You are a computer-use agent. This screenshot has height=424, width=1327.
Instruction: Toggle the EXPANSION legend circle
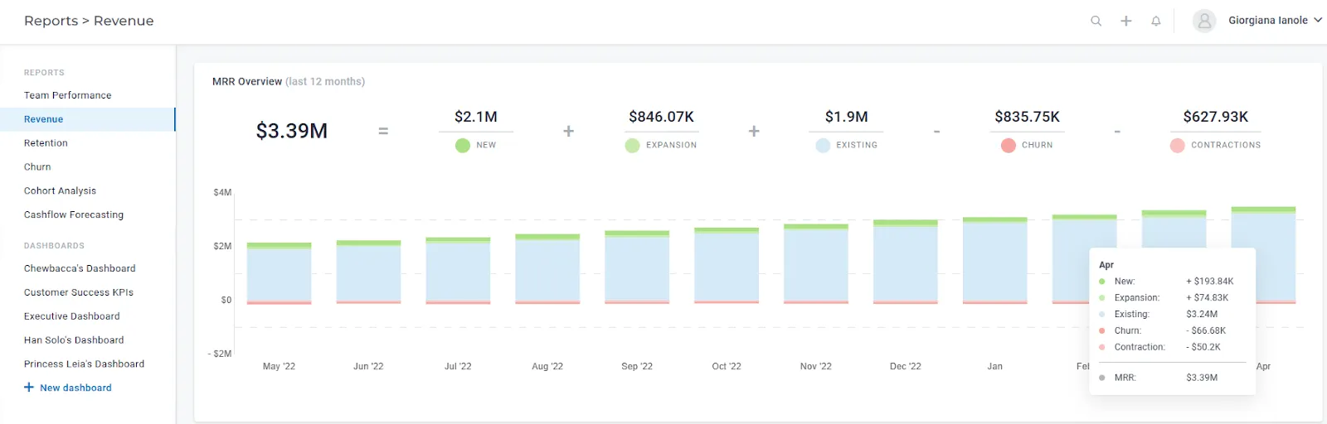632,145
